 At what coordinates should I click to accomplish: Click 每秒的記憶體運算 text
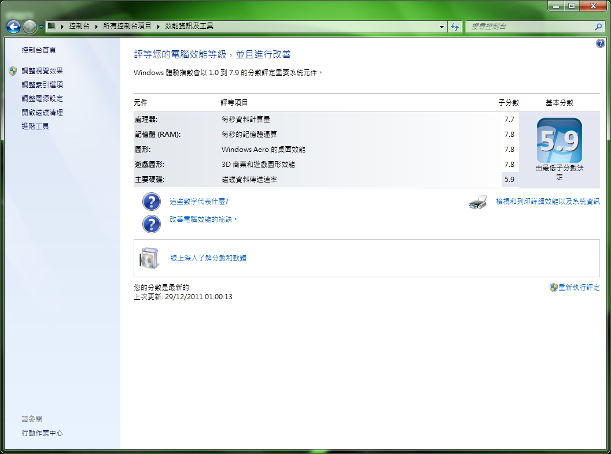click(x=249, y=134)
